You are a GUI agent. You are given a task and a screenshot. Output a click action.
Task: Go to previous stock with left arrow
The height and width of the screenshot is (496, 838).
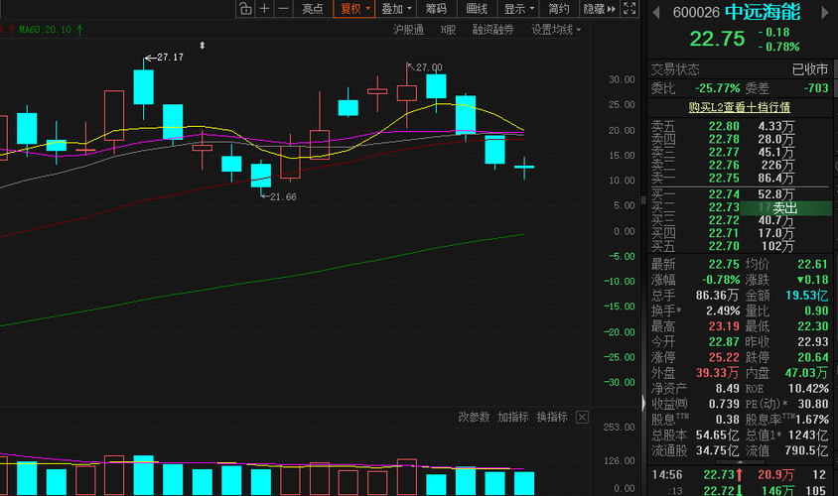pyautogui.click(x=656, y=13)
